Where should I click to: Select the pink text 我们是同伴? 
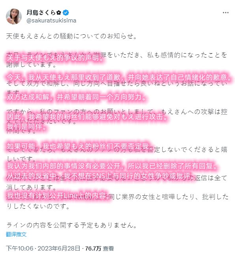pos(27,126)
